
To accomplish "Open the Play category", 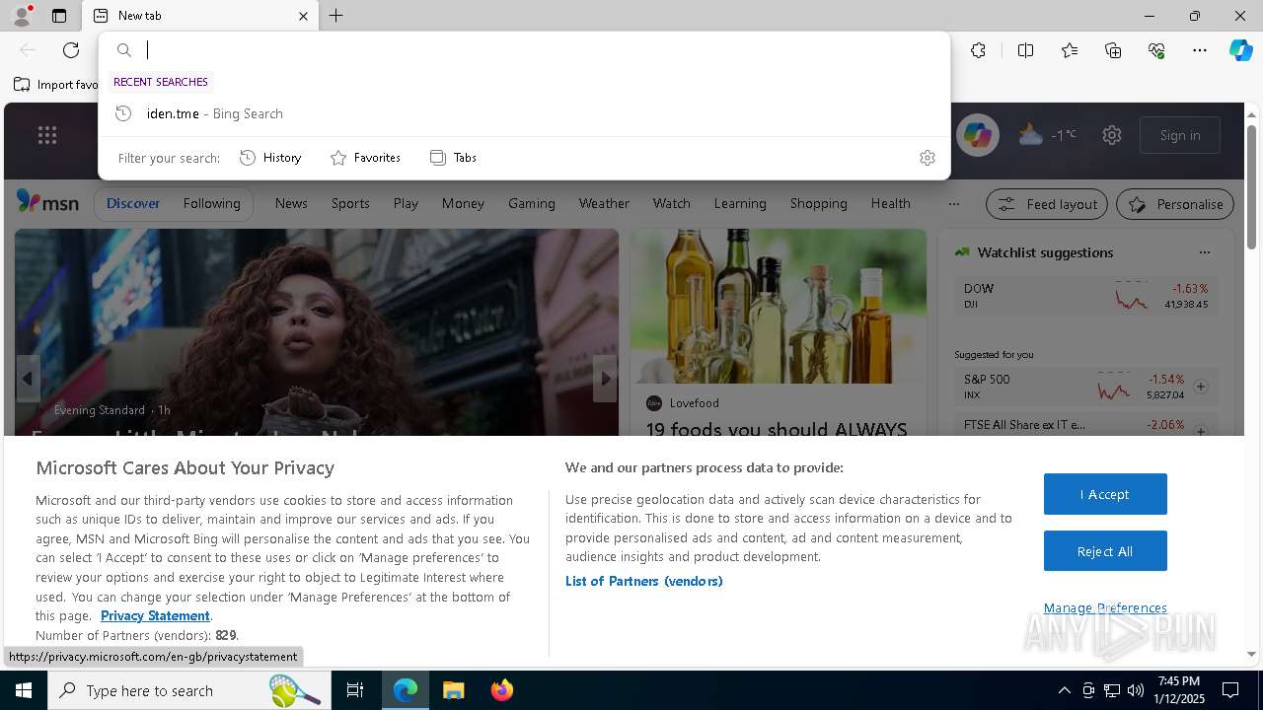I will pos(406,203).
